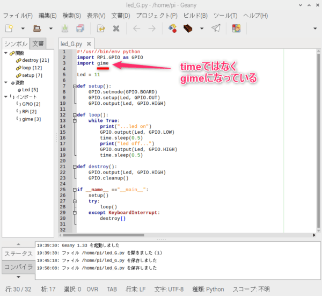Click the Compile toolbar icon
This screenshot has width=322, height=296.
pos(172,28)
